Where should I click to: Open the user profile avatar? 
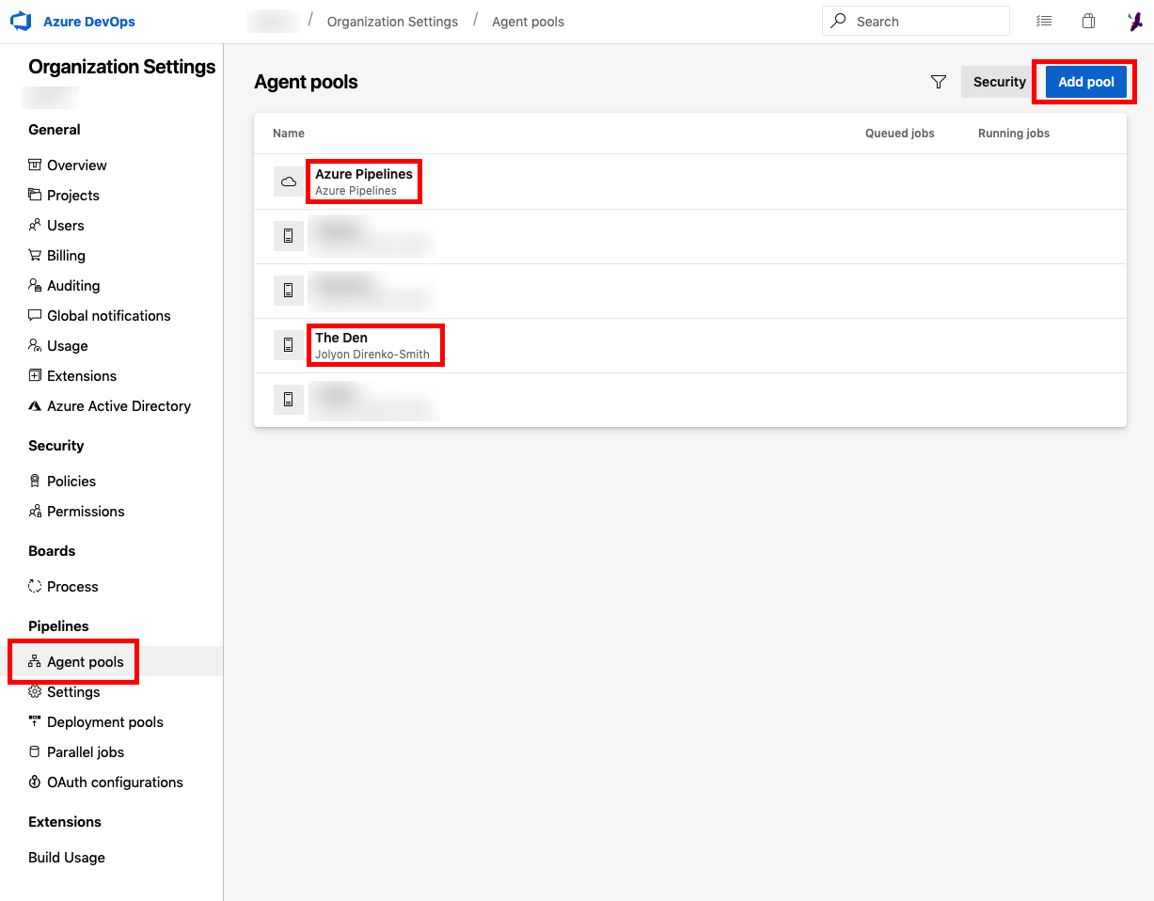(1135, 21)
